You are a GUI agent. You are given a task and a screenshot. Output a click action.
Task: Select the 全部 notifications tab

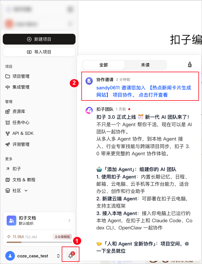click(103, 65)
